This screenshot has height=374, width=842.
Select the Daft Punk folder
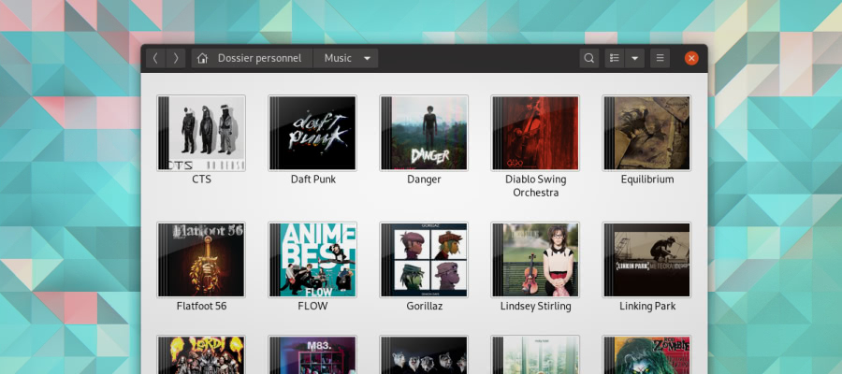pos(312,133)
